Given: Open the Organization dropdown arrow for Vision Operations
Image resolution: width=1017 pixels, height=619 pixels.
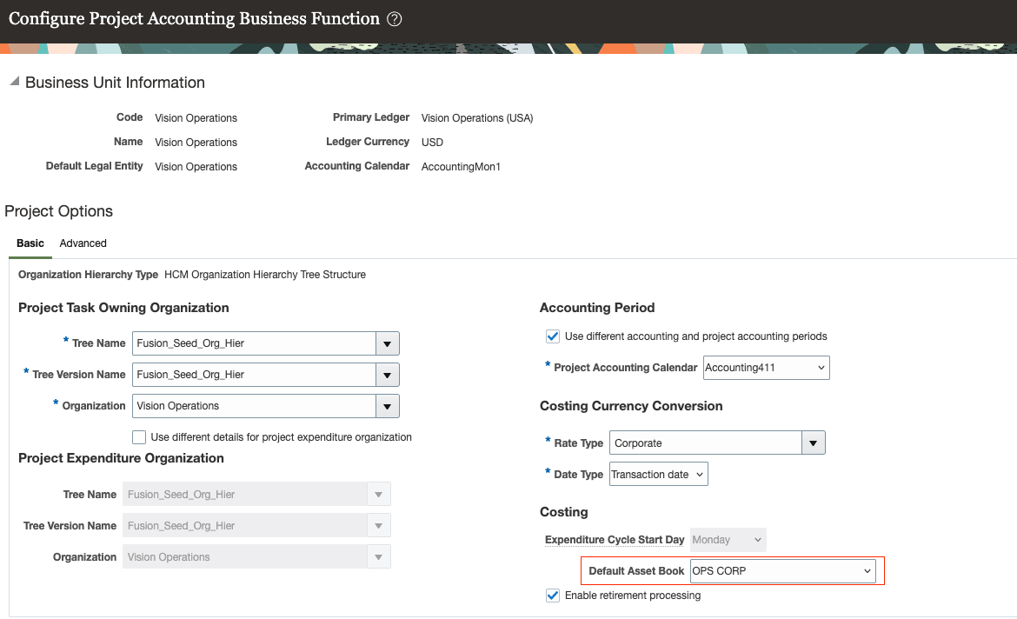Looking at the screenshot, I should (387, 405).
